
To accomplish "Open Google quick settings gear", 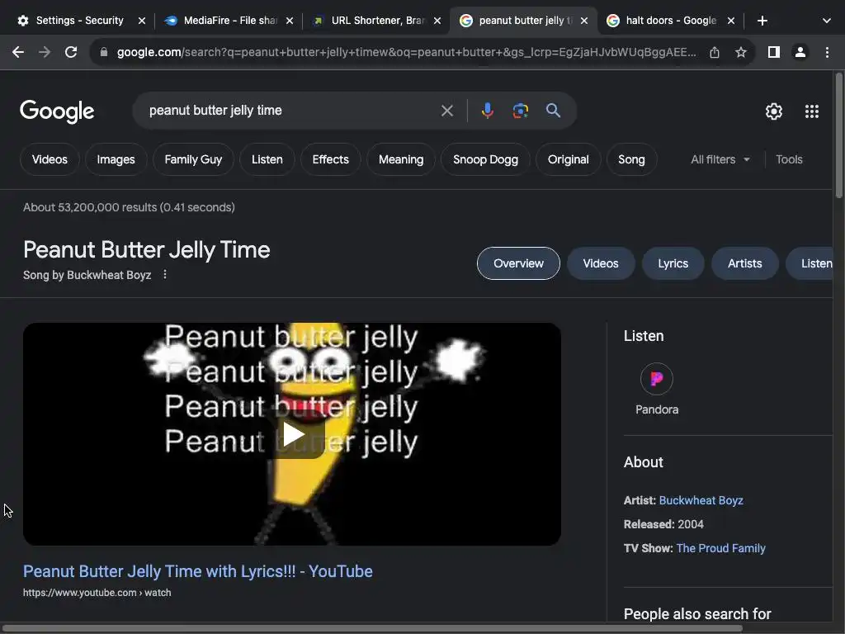I will pyautogui.click(x=774, y=111).
